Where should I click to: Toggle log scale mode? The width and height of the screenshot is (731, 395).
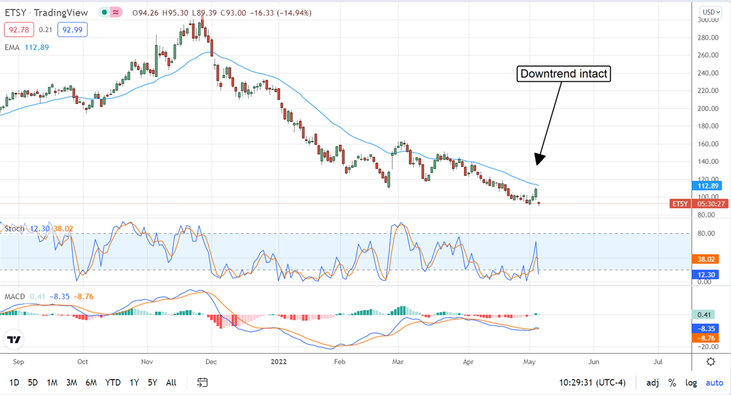691,383
